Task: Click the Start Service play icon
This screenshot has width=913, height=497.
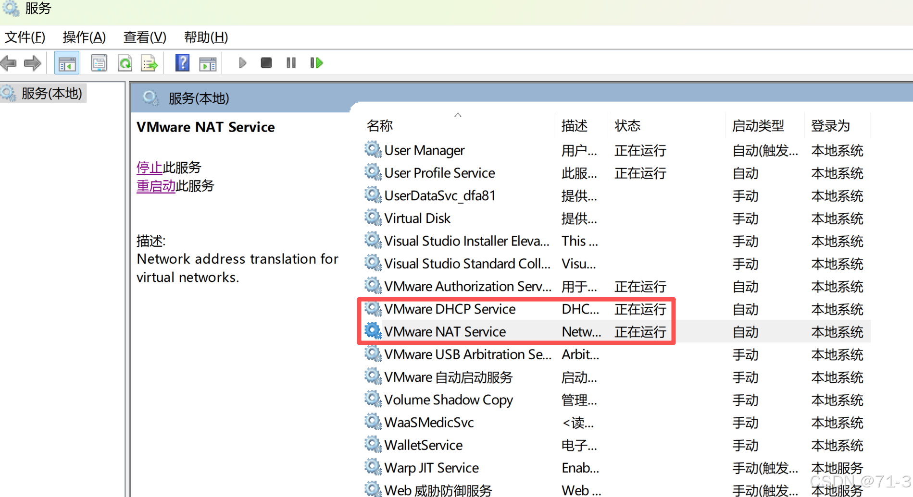Action: (x=242, y=63)
